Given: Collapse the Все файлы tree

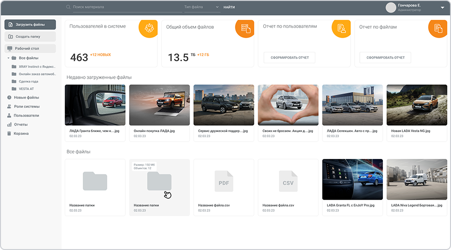Looking at the screenshot, I should point(9,58).
